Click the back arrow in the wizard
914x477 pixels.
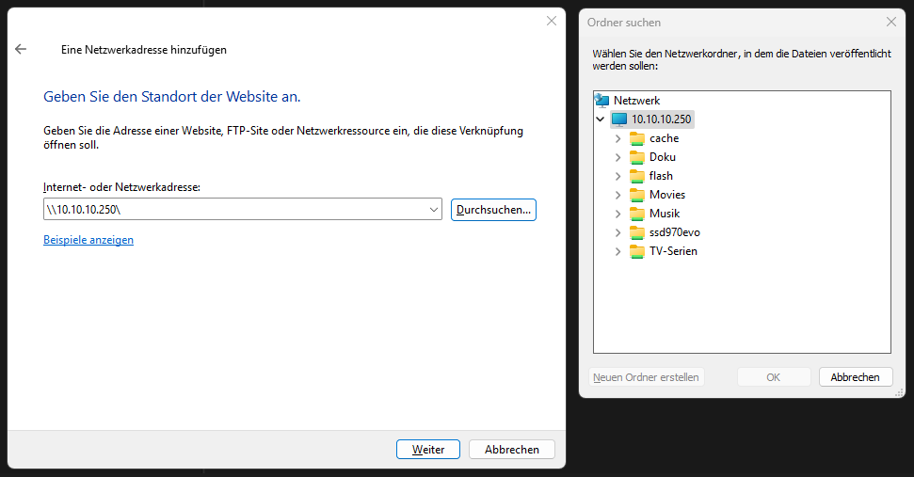coord(21,50)
